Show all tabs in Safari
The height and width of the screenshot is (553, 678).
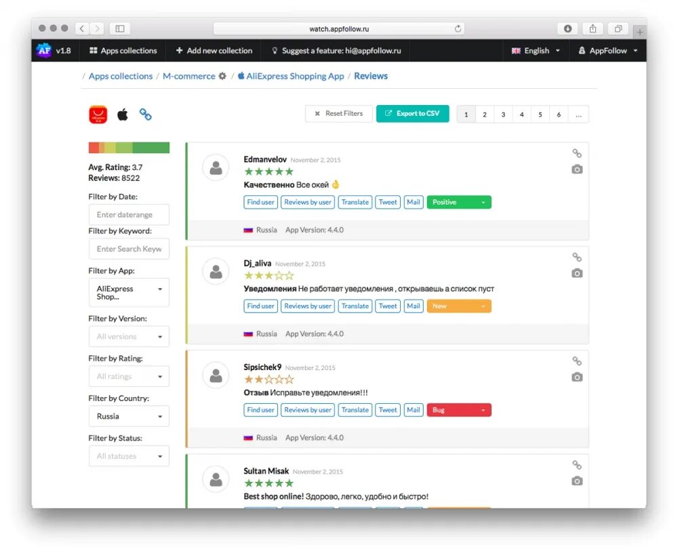click(618, 28)
